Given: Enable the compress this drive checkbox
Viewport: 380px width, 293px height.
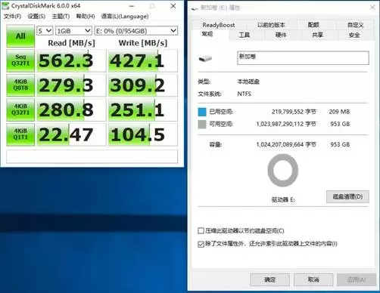Looking at the screenshot, I should tap(201, 231).
